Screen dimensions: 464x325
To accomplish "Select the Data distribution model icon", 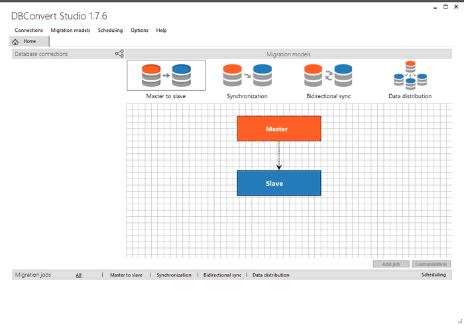I will (410, 75).
